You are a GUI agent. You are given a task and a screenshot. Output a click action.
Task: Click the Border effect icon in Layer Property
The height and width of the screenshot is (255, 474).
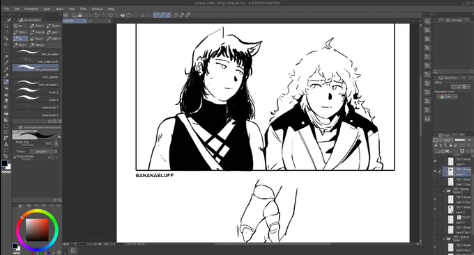[453, 87]
